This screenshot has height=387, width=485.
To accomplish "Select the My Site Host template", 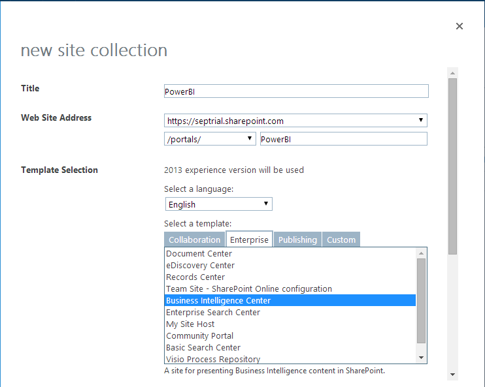I will (x=190, y=324).
